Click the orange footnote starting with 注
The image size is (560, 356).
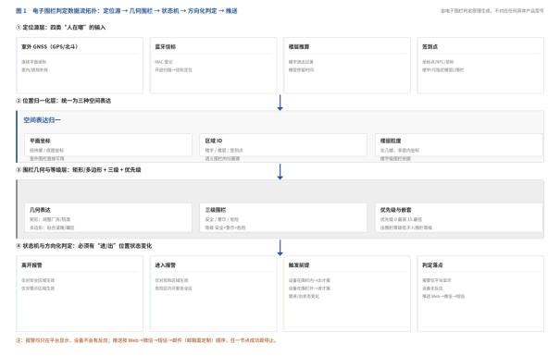point(146,340)
